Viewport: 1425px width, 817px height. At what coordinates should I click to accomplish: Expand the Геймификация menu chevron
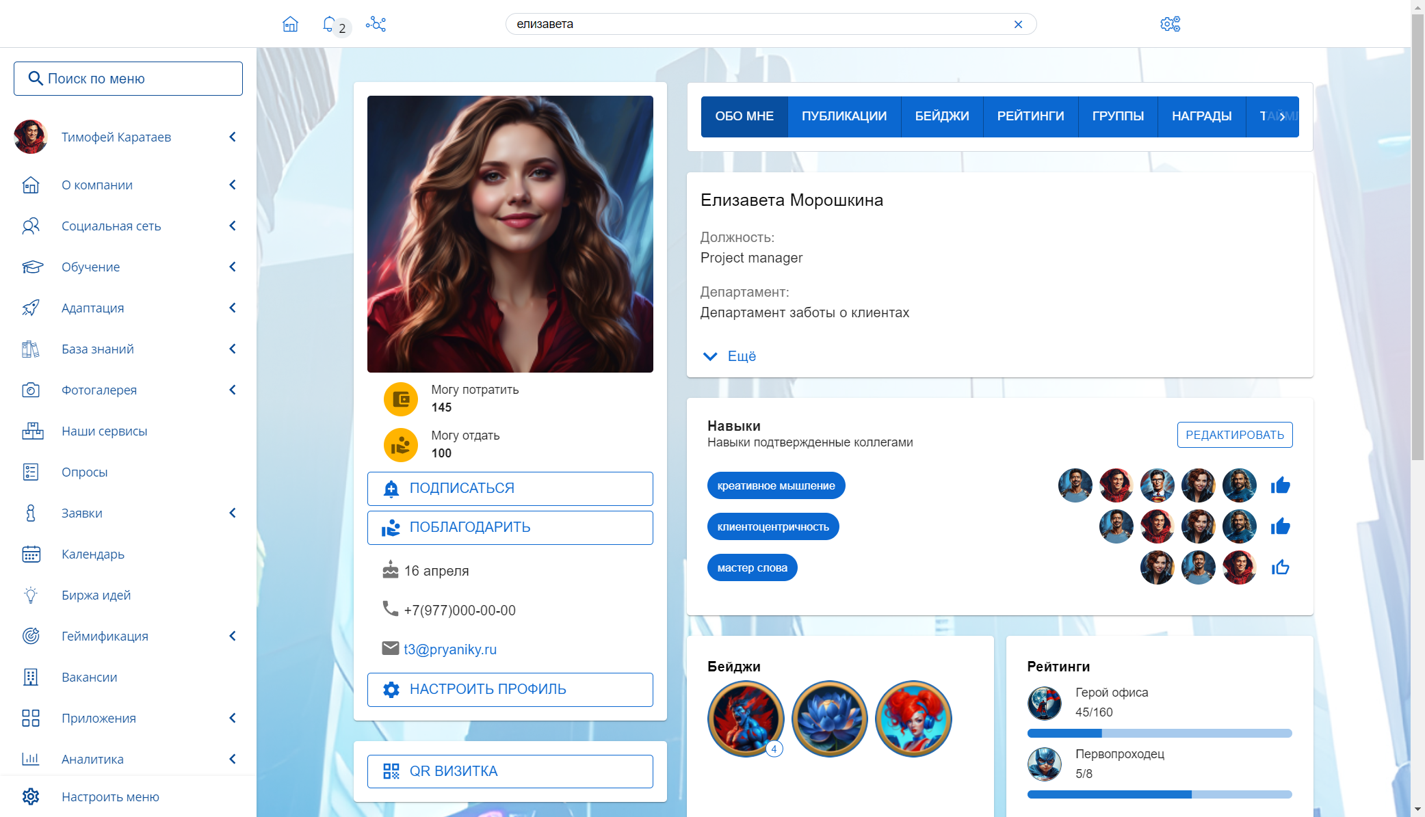pyautogui.click(x=233, y=637)
